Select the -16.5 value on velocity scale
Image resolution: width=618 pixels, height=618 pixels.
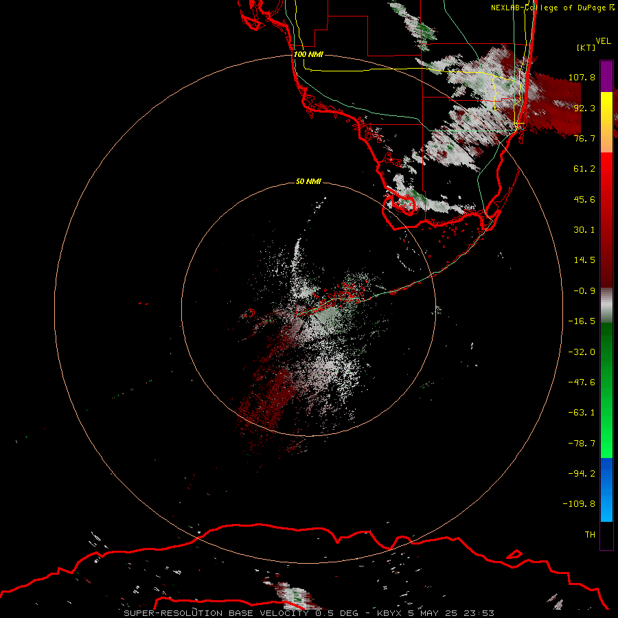[582, 321]
